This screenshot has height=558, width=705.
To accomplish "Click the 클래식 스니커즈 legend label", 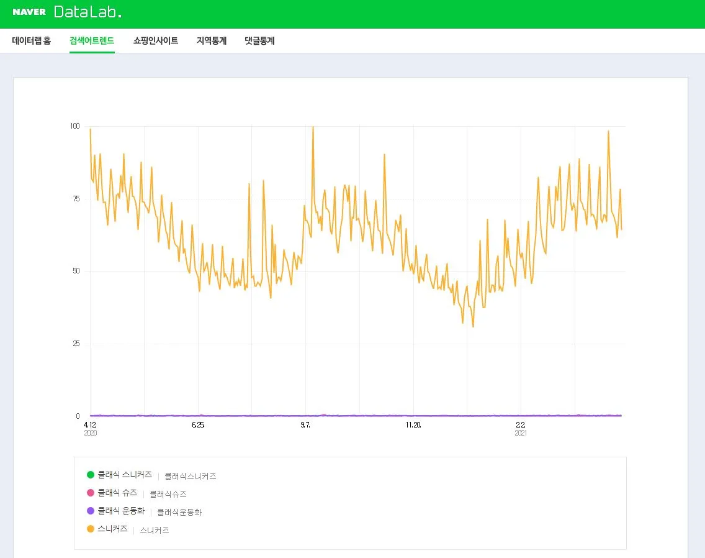I will coord(125,475).
